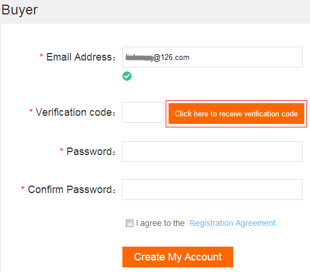Click the green checkmark validation icon
The image size is (310, 272).
(x=127, y=76)
